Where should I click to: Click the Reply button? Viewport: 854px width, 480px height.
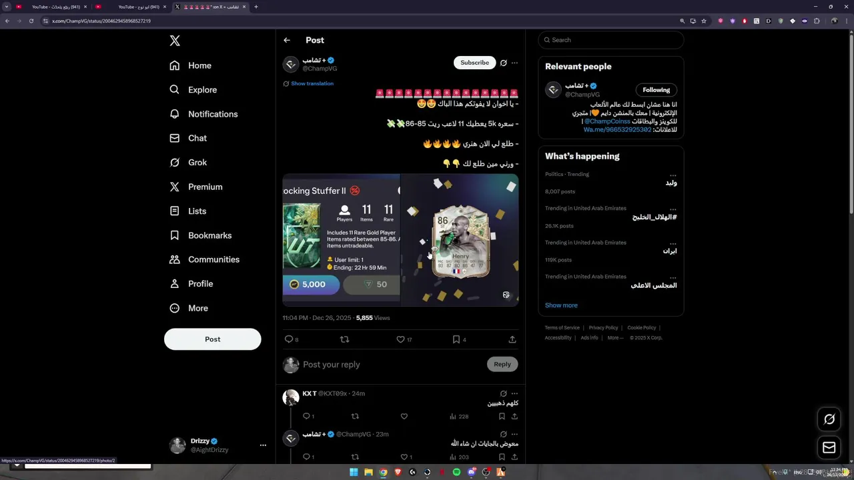502,364
